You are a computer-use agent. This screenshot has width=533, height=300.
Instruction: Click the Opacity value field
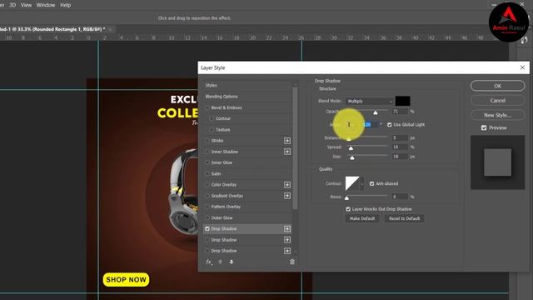pos(400,112)
